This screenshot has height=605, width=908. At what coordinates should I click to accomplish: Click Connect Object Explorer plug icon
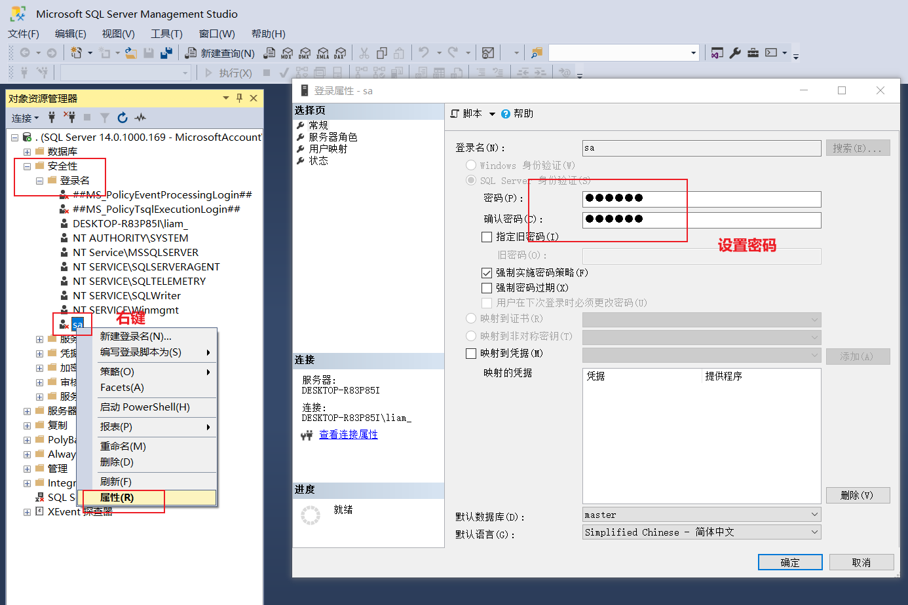tap(52, 118)
